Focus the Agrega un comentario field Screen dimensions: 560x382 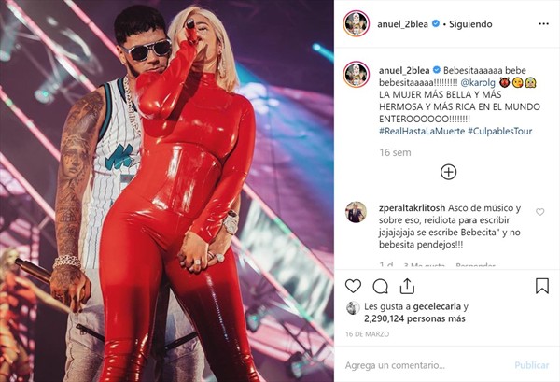[425, 365]
